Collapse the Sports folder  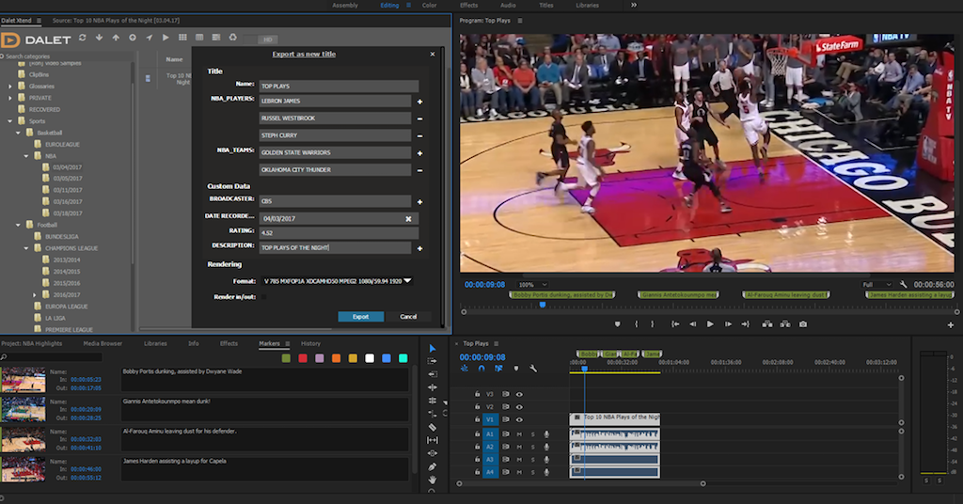point(9,121)
